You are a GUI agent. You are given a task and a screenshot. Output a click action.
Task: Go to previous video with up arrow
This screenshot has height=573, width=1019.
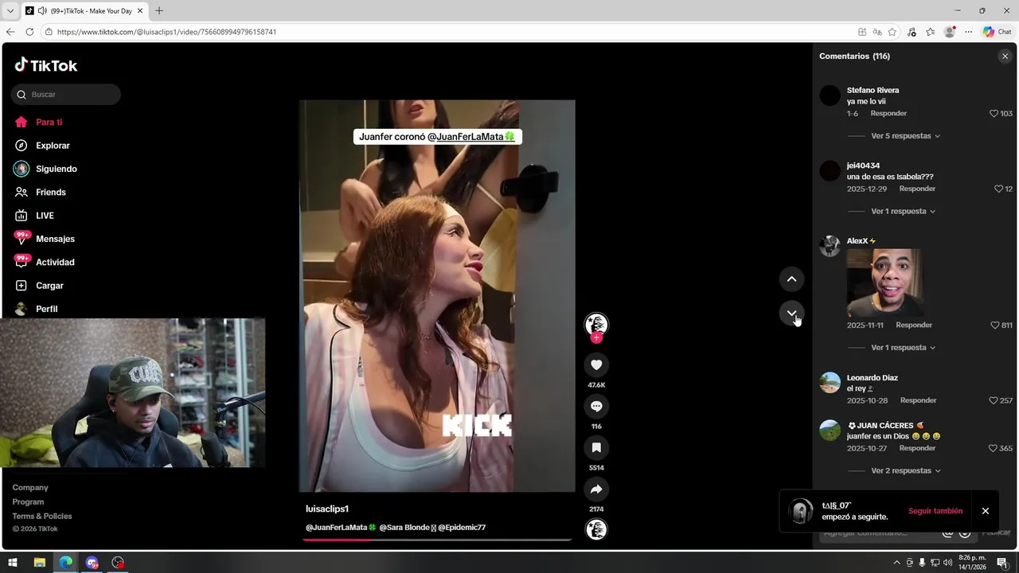(791, 279)
